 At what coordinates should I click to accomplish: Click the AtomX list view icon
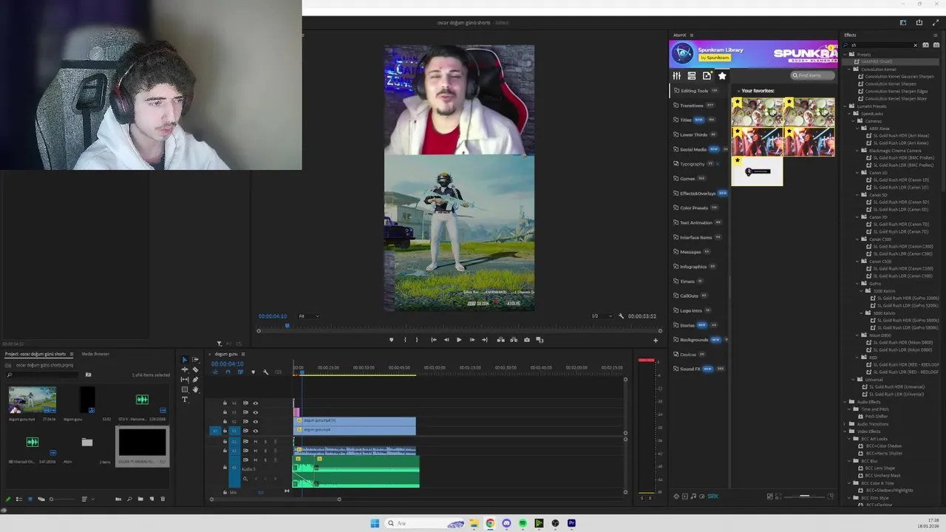click(692, 75)
